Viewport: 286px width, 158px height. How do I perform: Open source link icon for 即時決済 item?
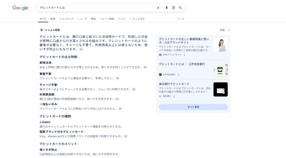[145, 67]
